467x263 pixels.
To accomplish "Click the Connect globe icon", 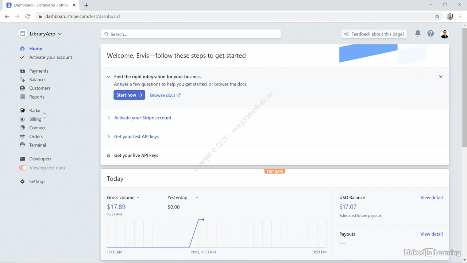I will [22, 127].
